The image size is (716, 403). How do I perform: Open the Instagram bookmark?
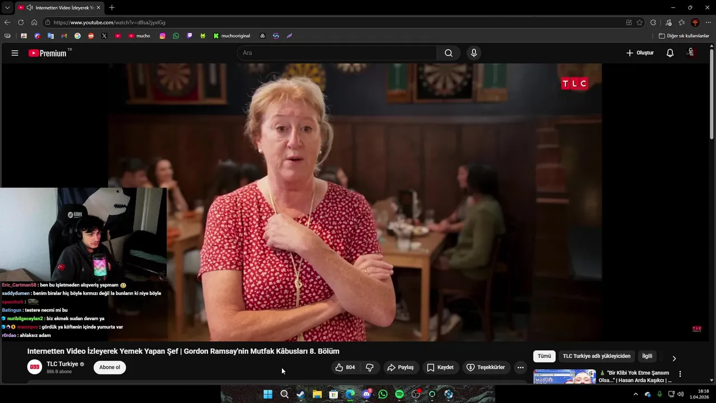tap(162, 36)
